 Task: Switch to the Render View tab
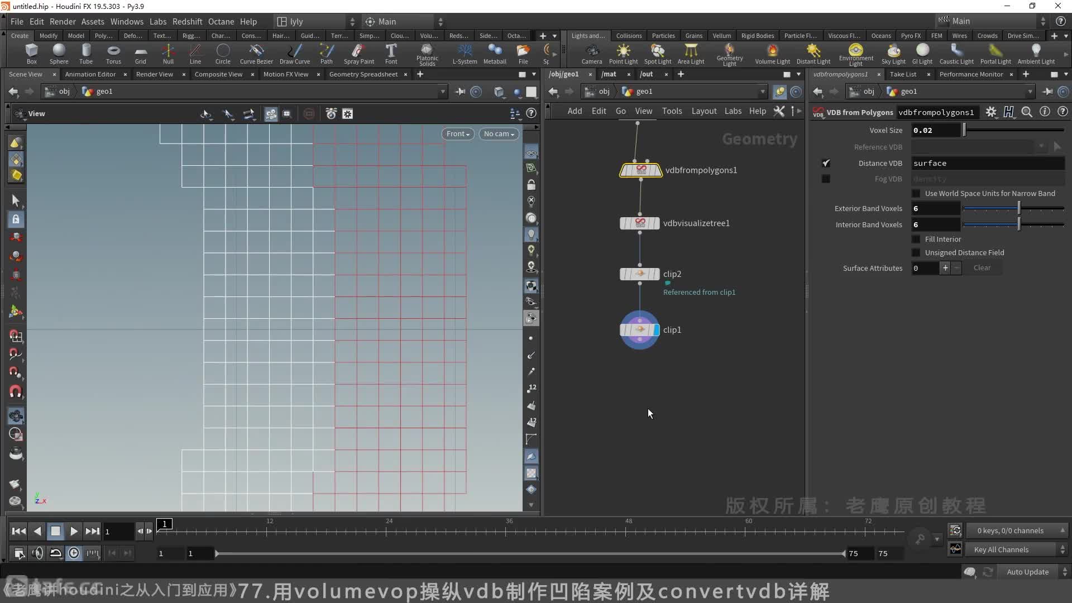pos(155,74)
